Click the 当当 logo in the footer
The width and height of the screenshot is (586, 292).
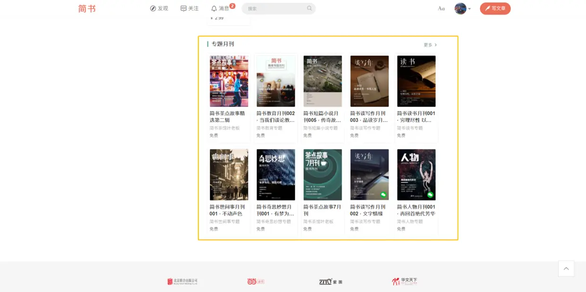tap(256, 281)
